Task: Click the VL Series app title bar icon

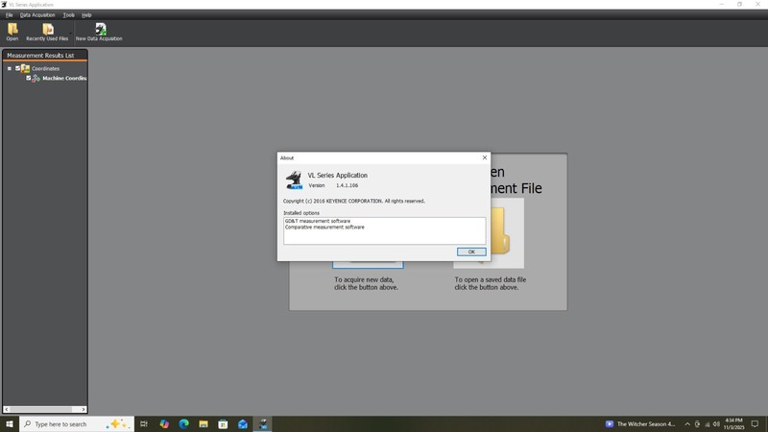Action: tap(4, 5)
